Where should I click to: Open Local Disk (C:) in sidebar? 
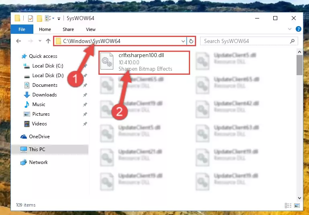(48, 66)
